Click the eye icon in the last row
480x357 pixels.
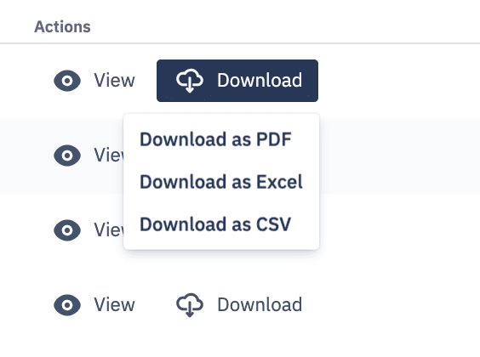point(67,305)
